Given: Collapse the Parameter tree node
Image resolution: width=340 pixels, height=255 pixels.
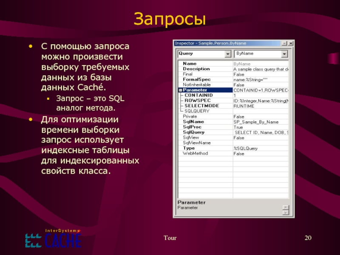Looking at the screenshot, I should (180, 90).
